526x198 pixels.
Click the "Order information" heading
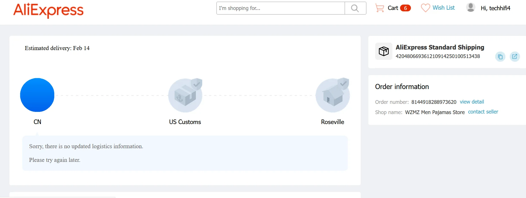402,86
